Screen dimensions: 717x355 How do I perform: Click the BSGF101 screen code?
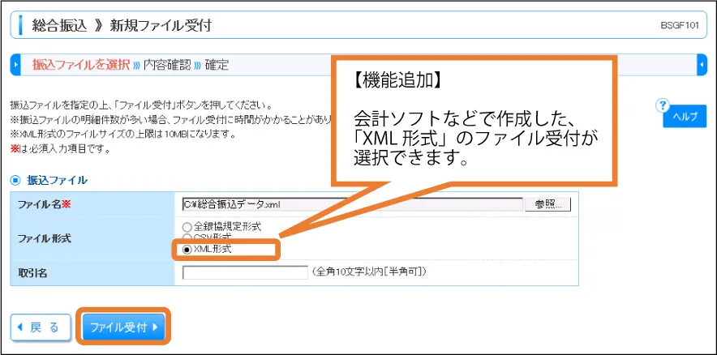pyautogui.click(x=680, y=26)
